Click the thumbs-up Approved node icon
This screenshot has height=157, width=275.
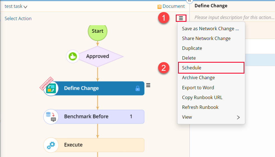point(73,56)
